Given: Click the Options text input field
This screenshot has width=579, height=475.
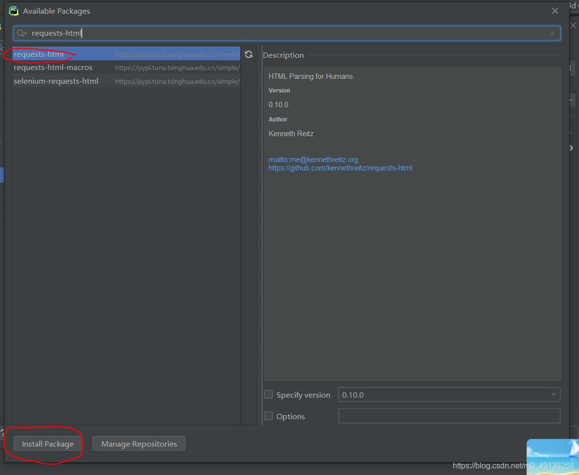Looking at the screenshot, I should point(449,416).
